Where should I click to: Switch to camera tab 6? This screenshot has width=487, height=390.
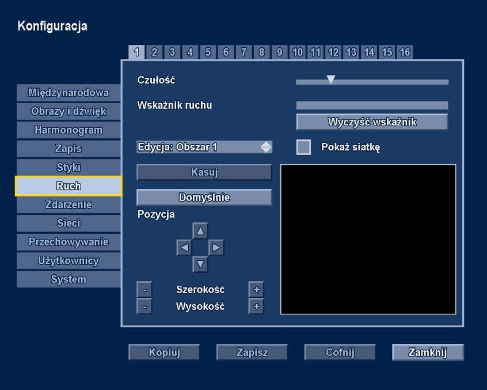[x=226, y=52]
